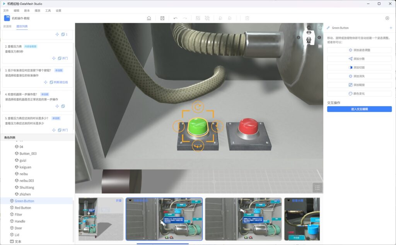Click the move icon on question 4 card
The height and width of the screenshot is (245, 396).
57,106
